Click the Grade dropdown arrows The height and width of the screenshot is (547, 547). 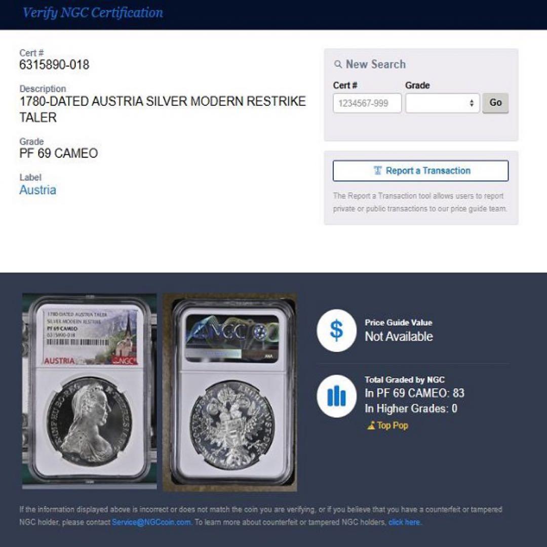[472, 103]
